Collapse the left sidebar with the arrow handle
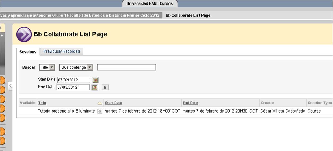Screen dimensions: 333x151 point(10,86)
